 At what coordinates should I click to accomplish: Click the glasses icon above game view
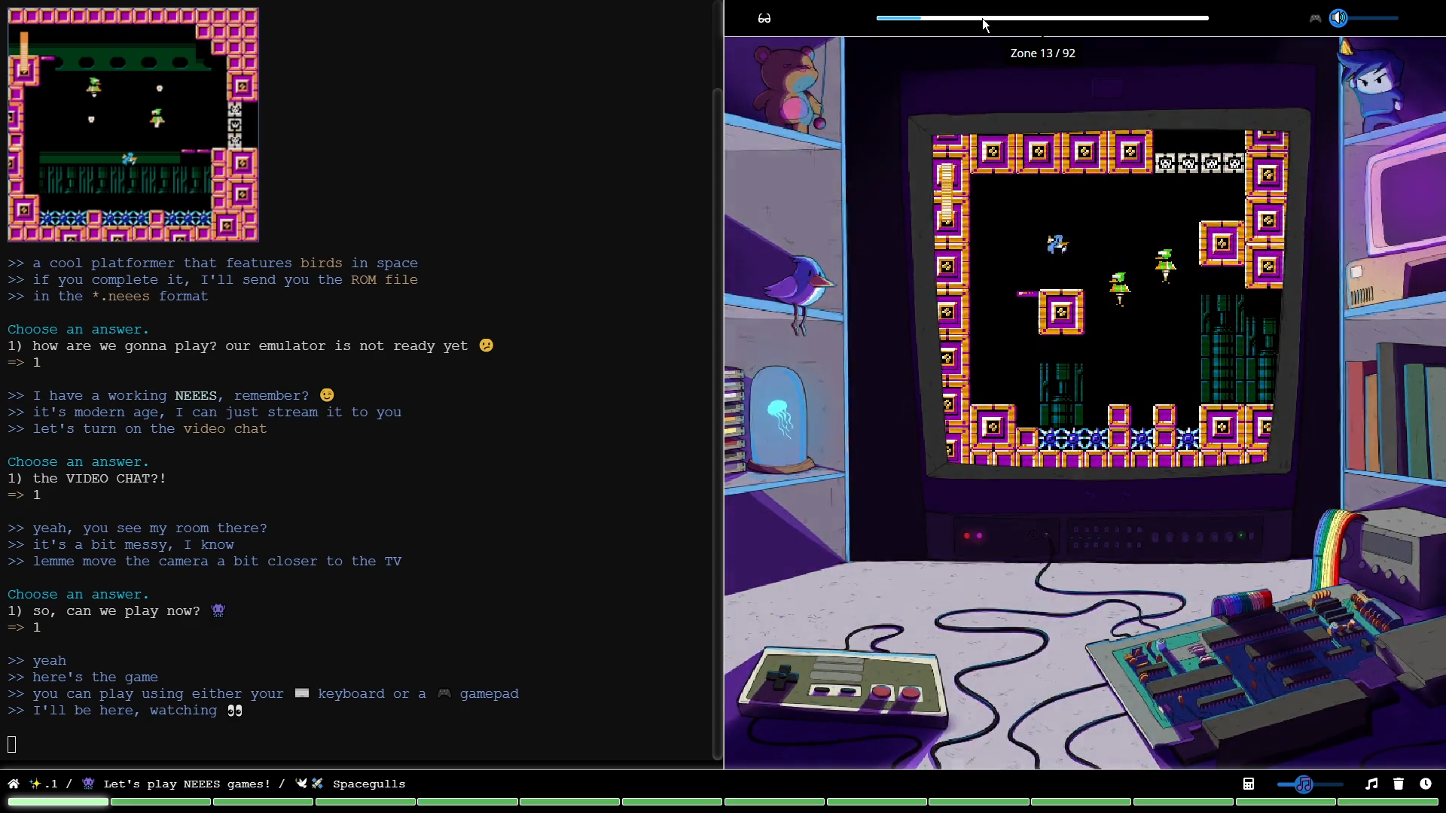764,18
